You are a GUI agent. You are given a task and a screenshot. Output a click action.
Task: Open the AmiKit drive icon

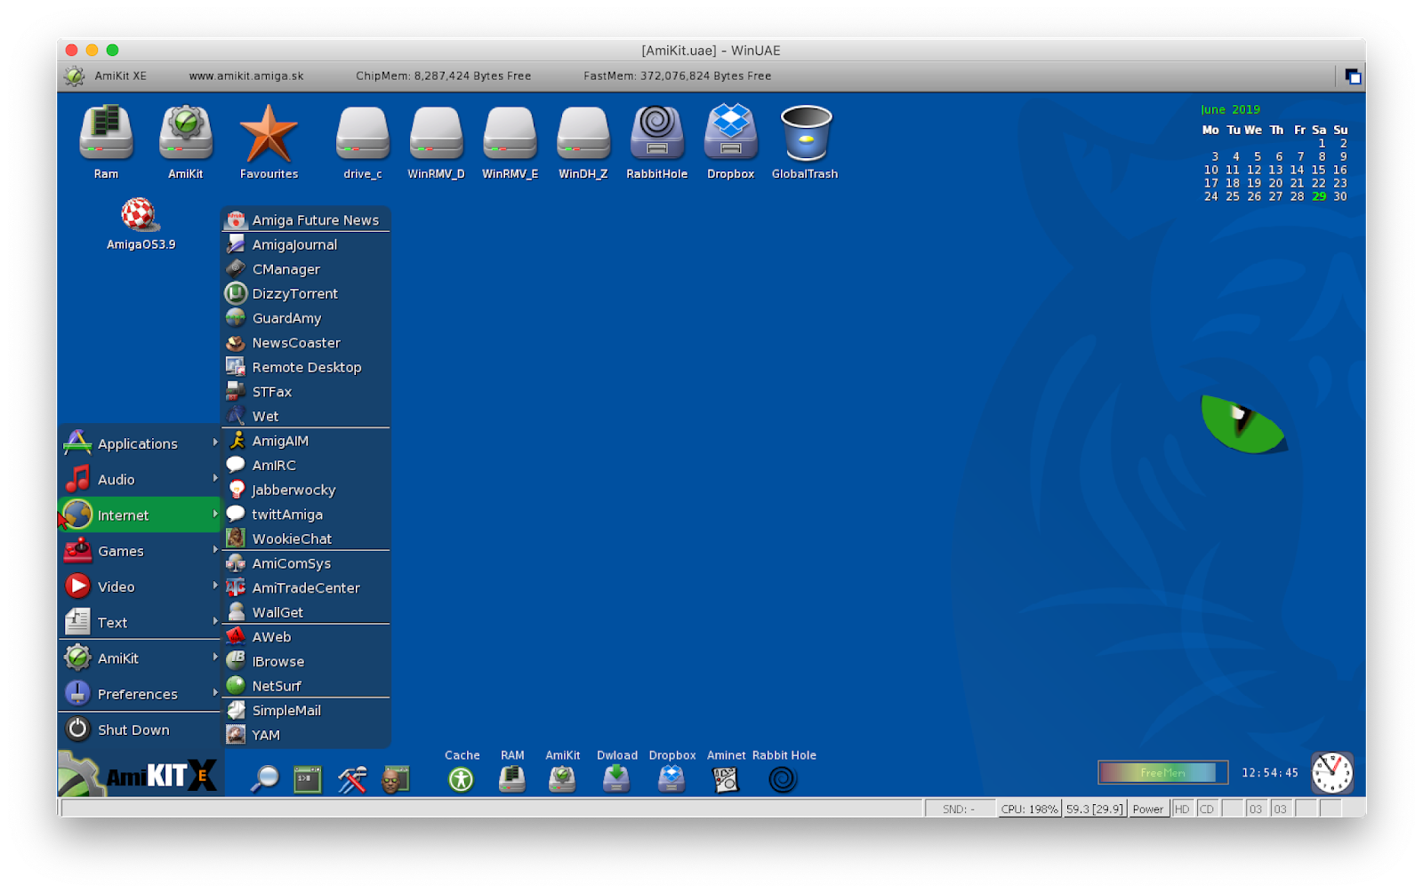pyautogui.click(x=185, y=133)
